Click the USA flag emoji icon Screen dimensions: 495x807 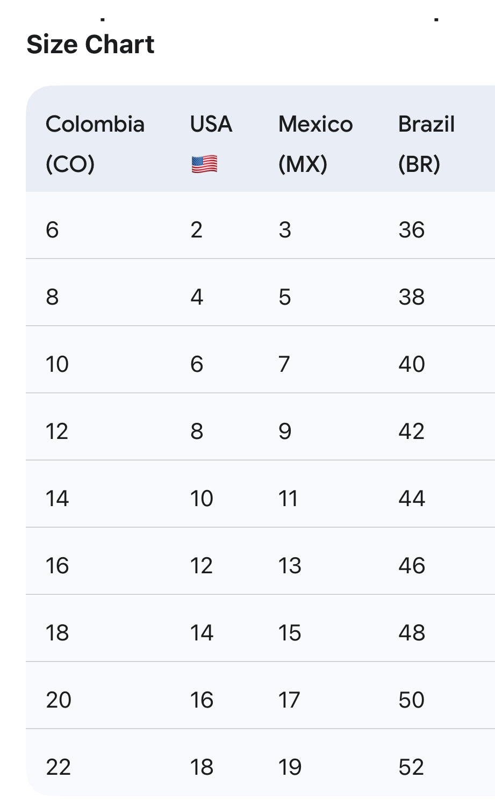point(204,164)
